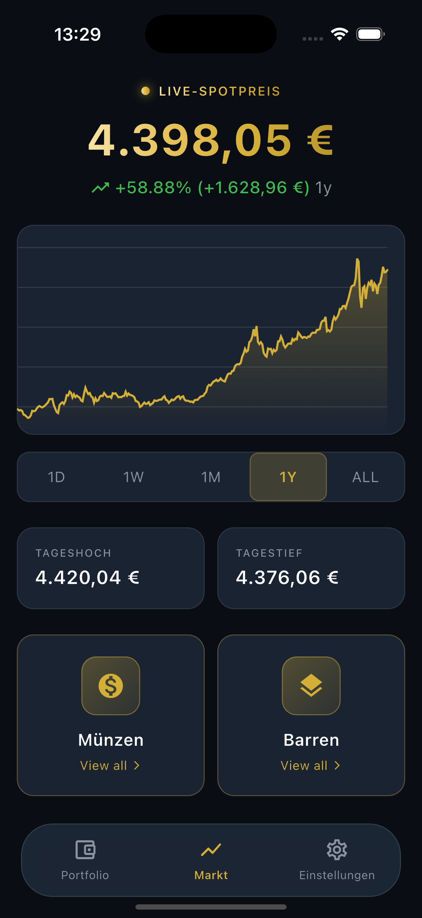422x918 pixels.
Task: Click the Barren "View all" link
Action: [x=304, y=765]
